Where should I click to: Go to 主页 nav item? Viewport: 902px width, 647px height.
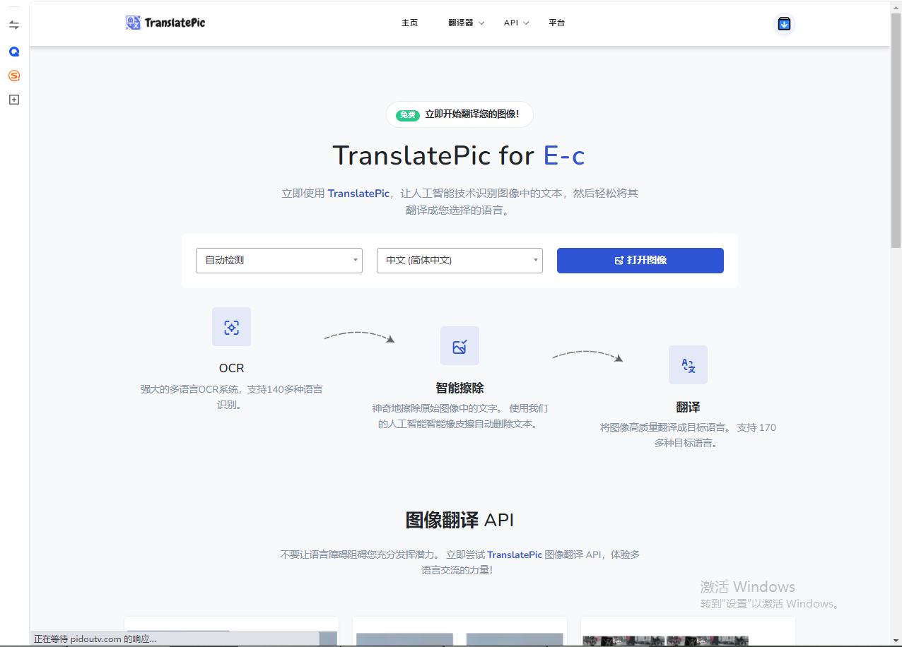[410, 23]
